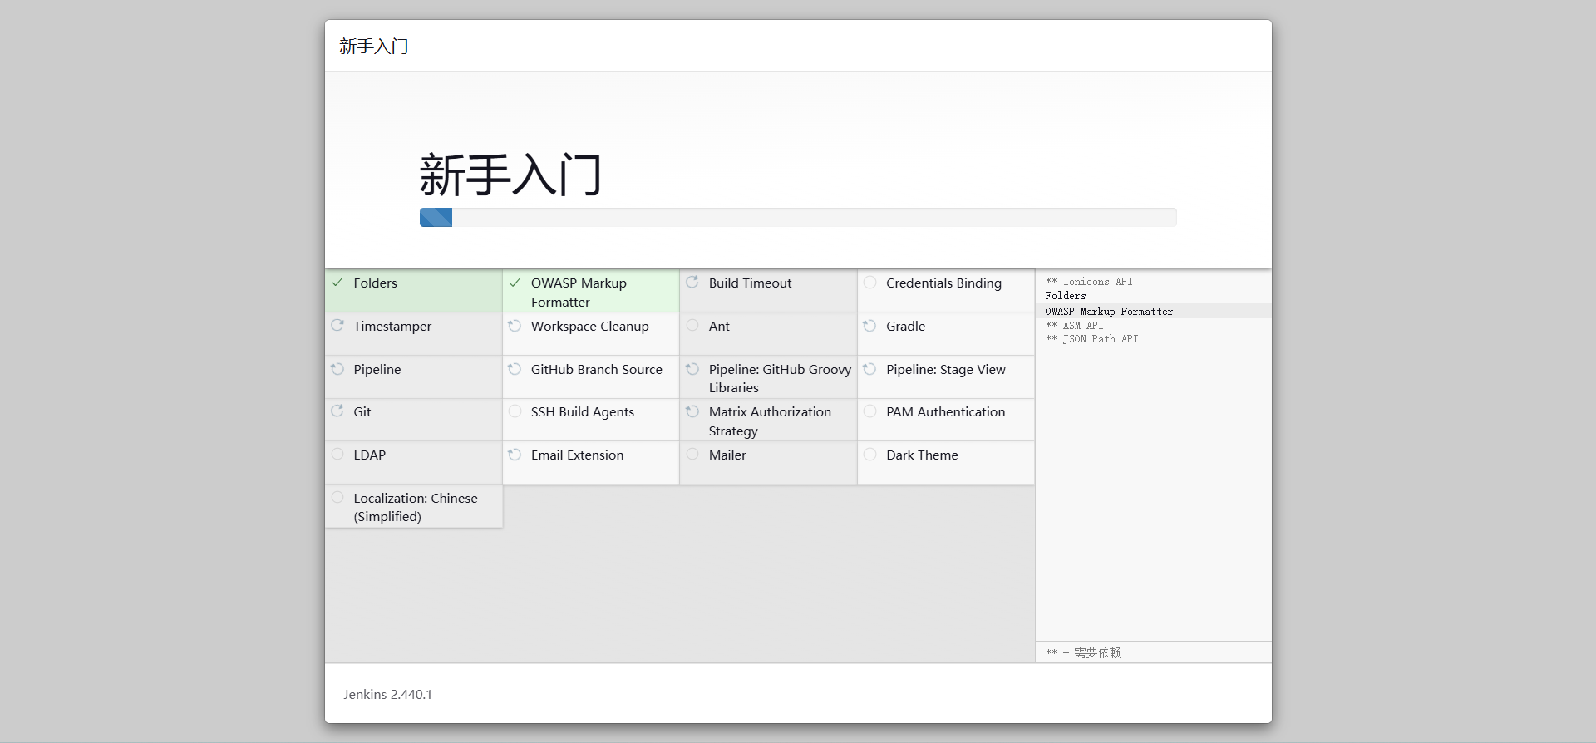Click the Credentials Binding pending circle icon
This screenshot has height=743, width=1596.
(870, 283)
